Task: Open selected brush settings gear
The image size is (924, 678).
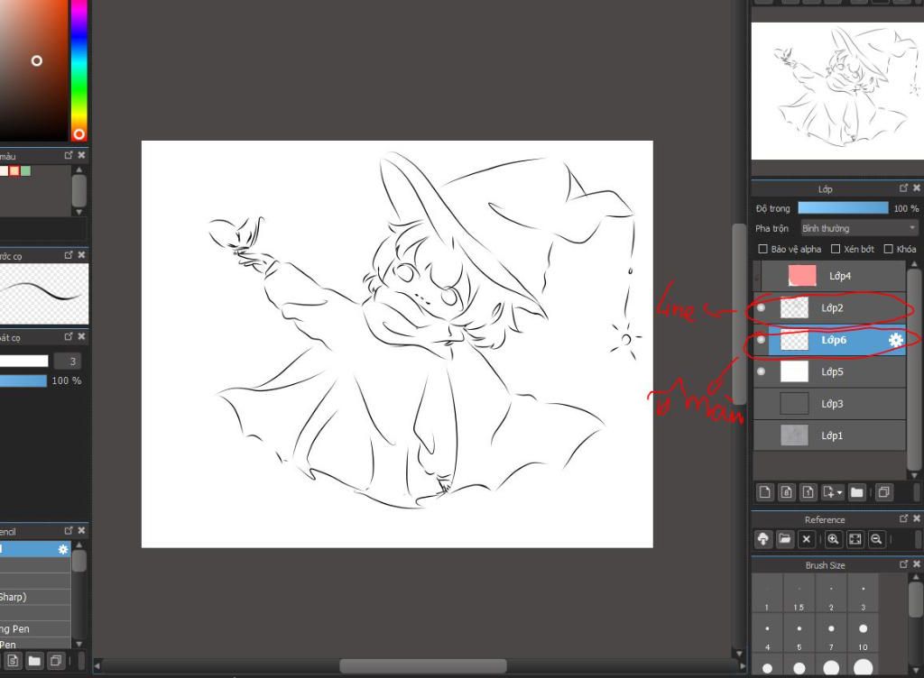Action: click(x=63, y=549)
